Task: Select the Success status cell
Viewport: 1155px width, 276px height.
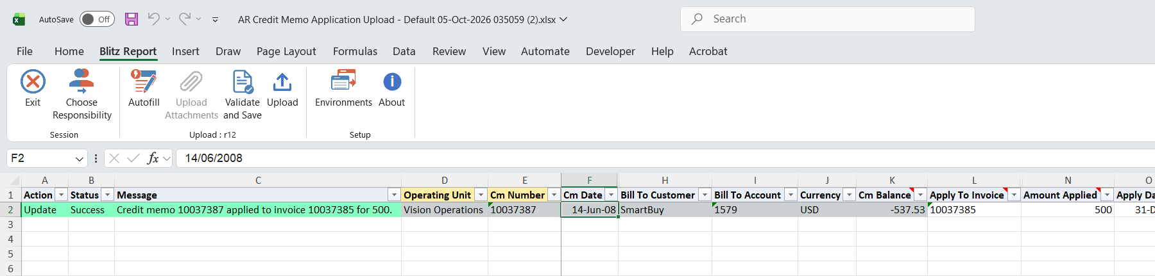Action: (x=91, y=209)
